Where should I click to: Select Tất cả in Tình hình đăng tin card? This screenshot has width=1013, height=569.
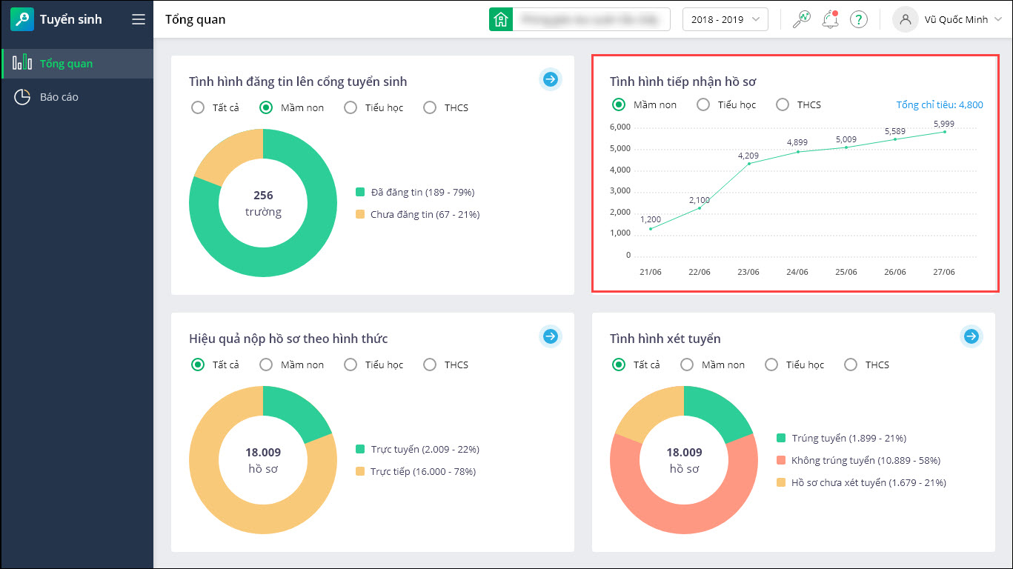(198, 107)
